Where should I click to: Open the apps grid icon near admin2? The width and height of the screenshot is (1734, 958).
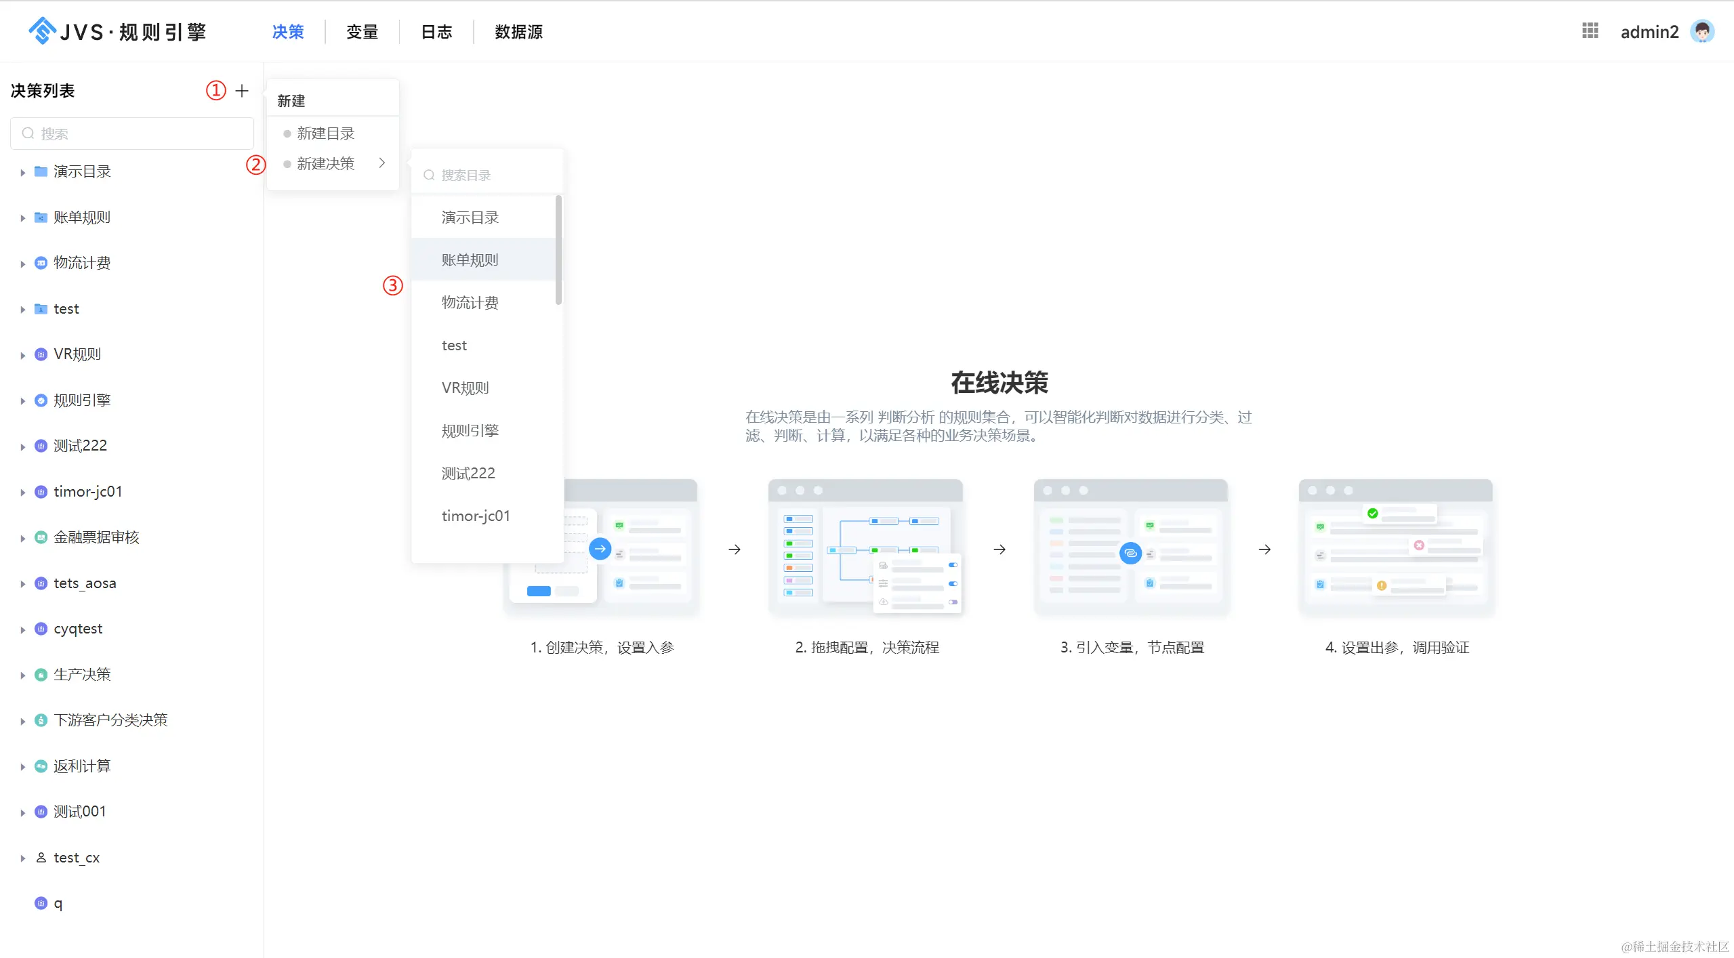(1590, 31)
